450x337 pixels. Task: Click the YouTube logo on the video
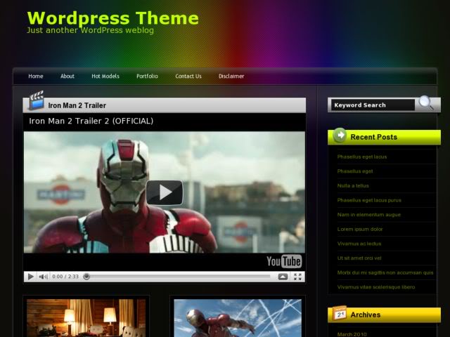(284, 261)
